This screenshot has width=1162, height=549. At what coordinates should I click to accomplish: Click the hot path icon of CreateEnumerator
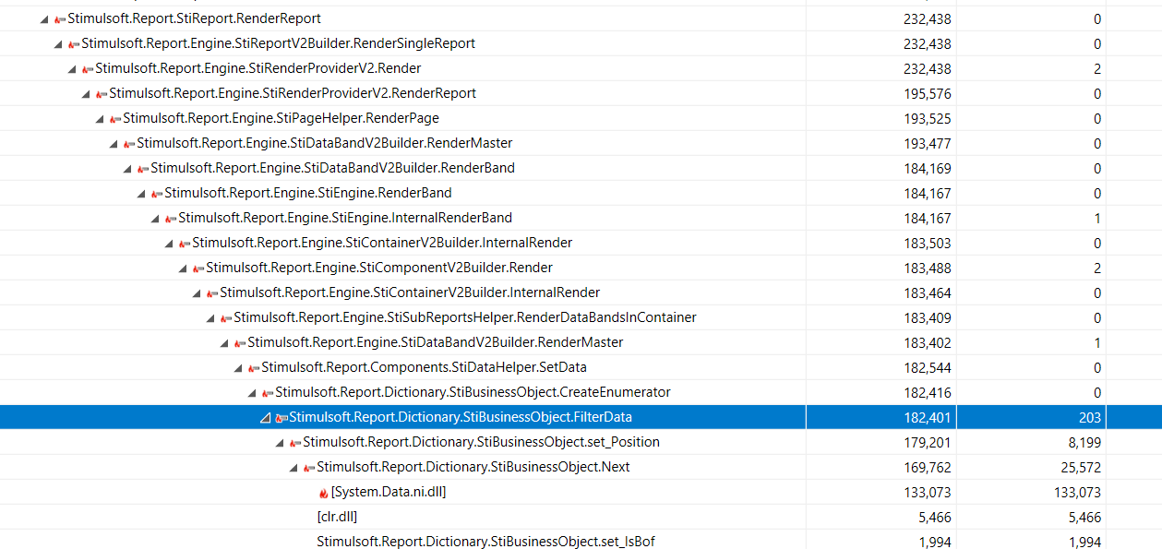[x=268, y=393]
